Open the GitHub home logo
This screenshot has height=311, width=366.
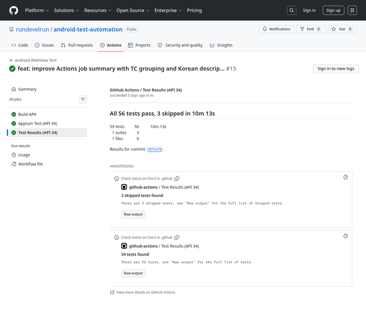(13, 10)
